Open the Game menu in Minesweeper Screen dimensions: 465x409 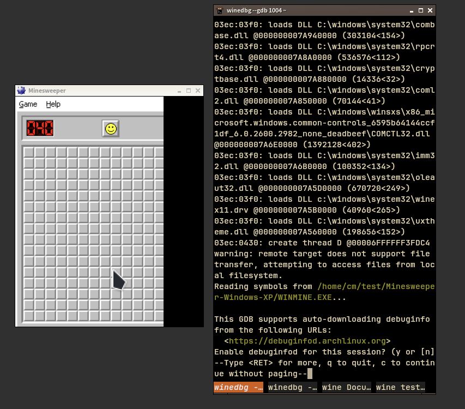point(27,104)
